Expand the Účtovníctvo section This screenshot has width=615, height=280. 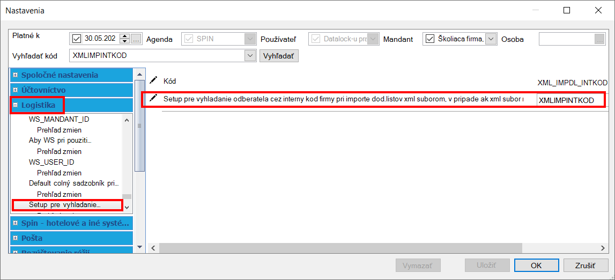16,90
